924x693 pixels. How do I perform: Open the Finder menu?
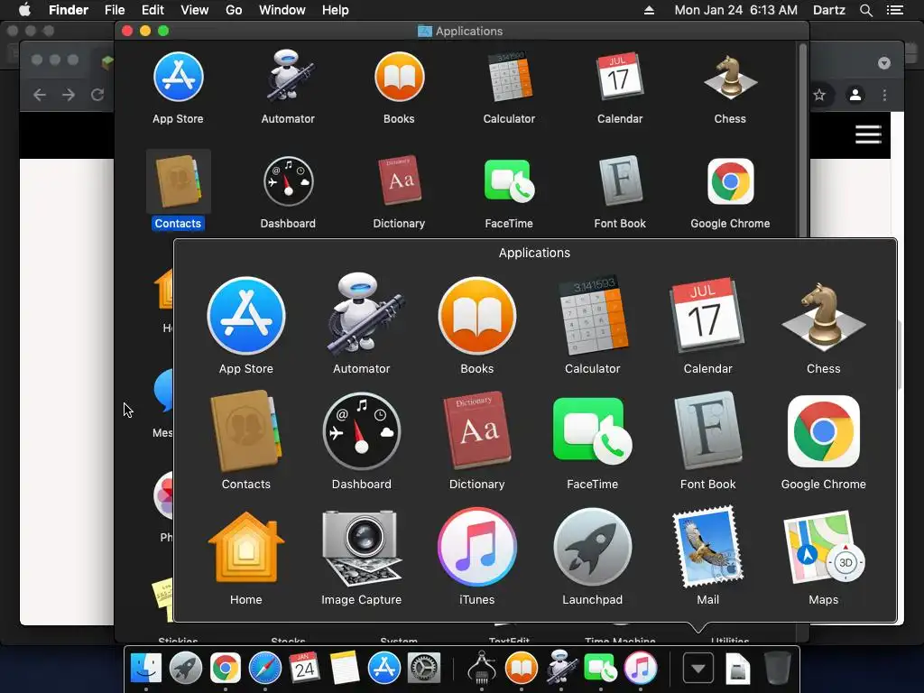tap(69, 10)
